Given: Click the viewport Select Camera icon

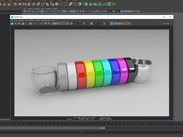Looking at the screenshot, I should [25, 11].
